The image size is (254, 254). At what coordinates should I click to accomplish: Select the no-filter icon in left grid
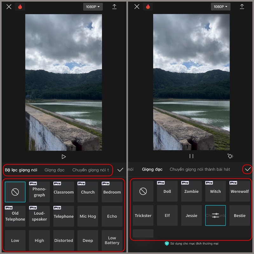15,192
